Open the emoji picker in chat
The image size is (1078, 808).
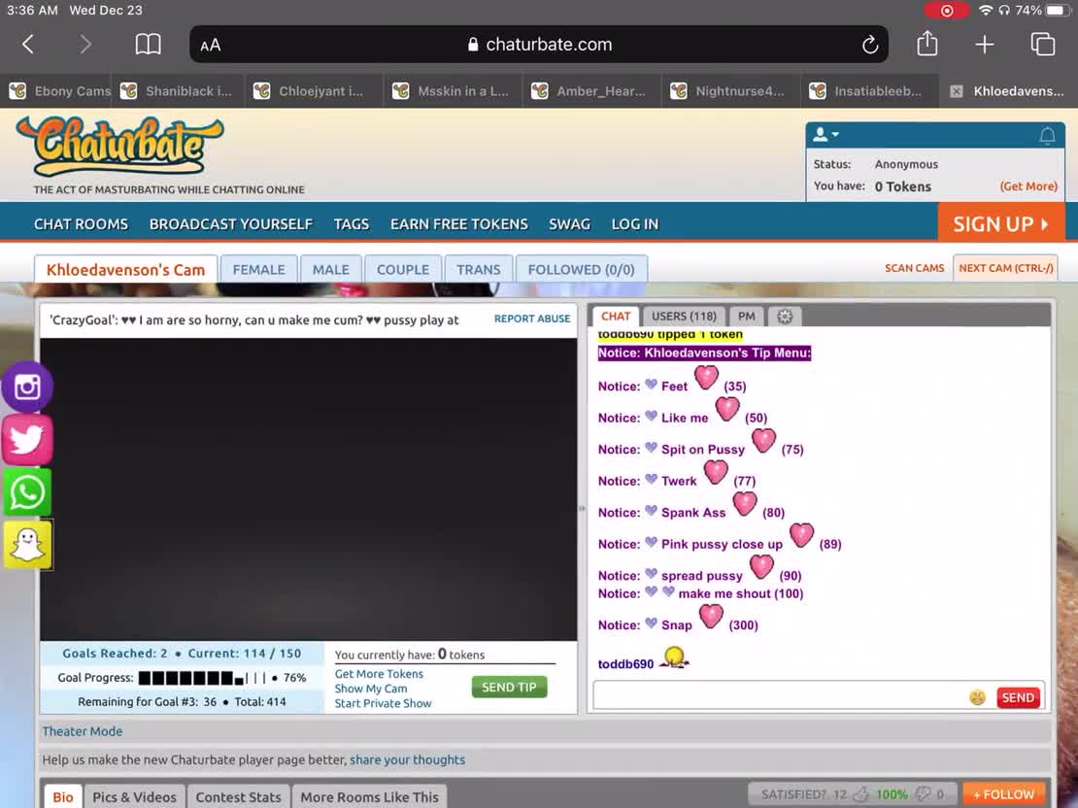pos(977,697)
